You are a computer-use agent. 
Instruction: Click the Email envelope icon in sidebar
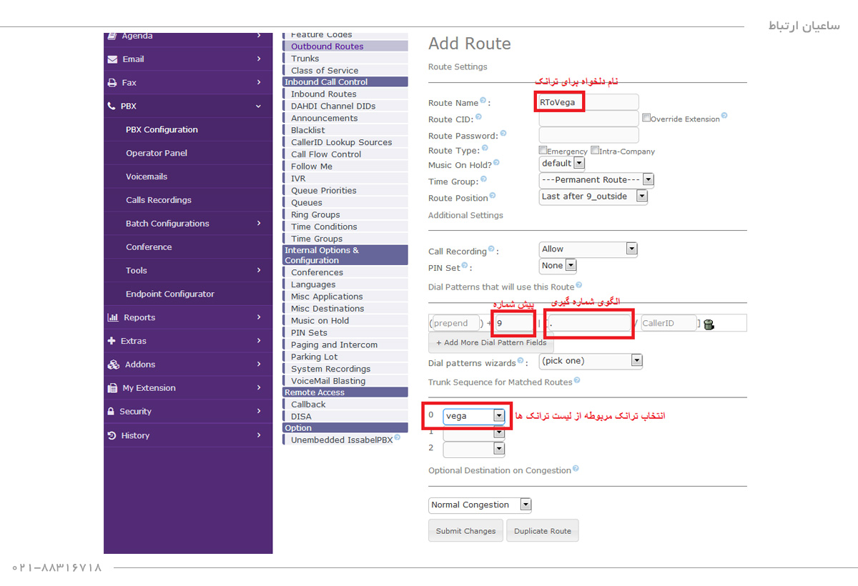pyautogui.click(x=112, y=59)
